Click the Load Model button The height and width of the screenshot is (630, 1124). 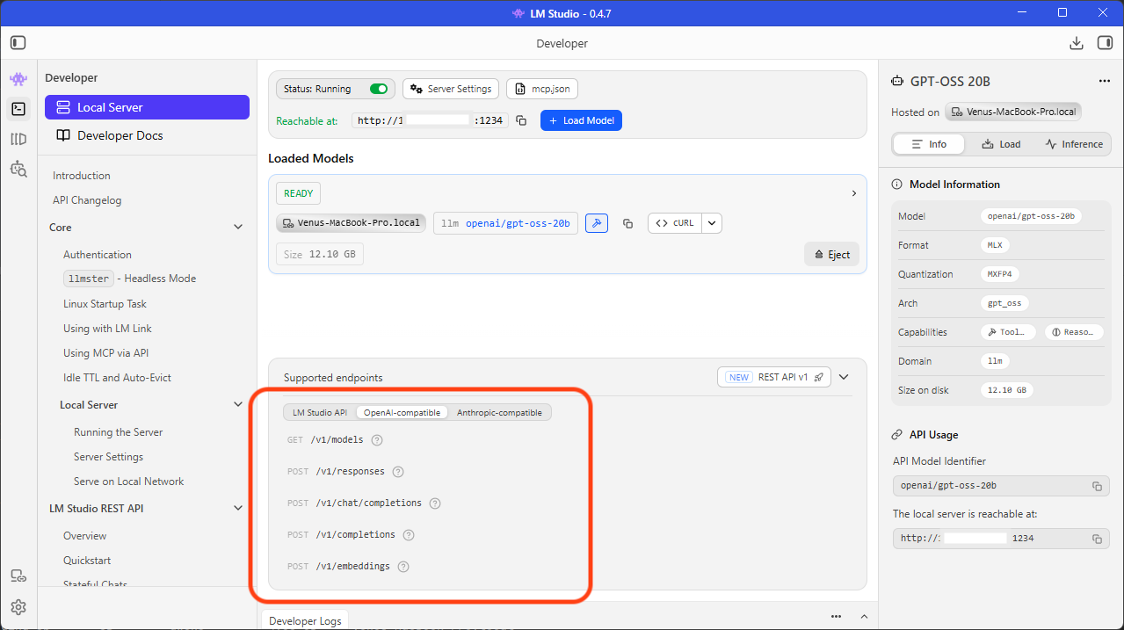click(581, 120)
